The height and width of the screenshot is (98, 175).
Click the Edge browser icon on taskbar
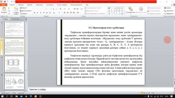pyautogui.click(x=31, y=96)
